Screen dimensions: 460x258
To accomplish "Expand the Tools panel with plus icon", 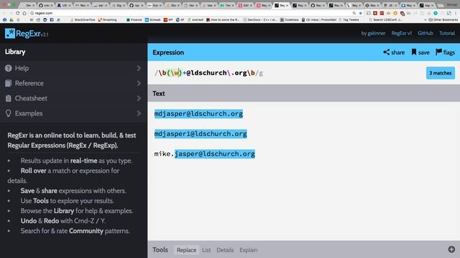I will (451, 249).
